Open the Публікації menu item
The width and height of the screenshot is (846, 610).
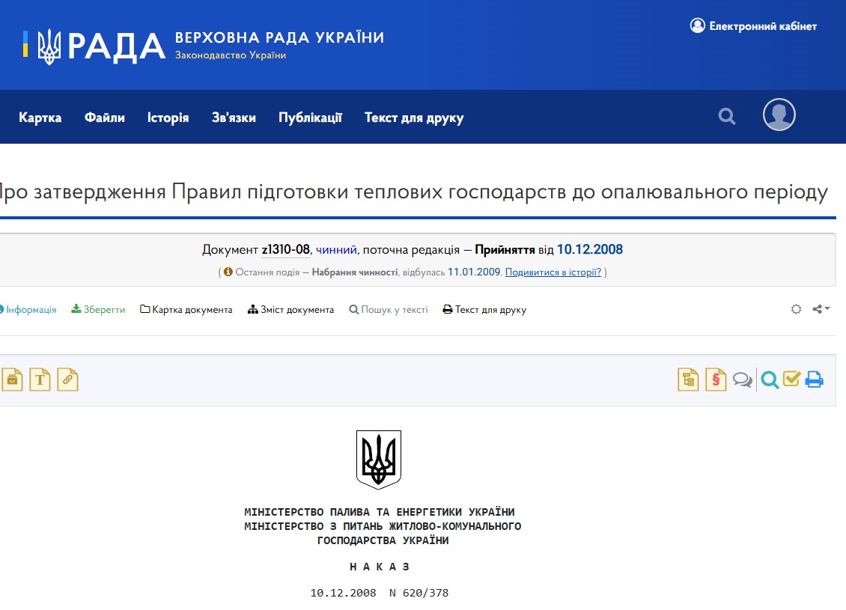(310, 118)
